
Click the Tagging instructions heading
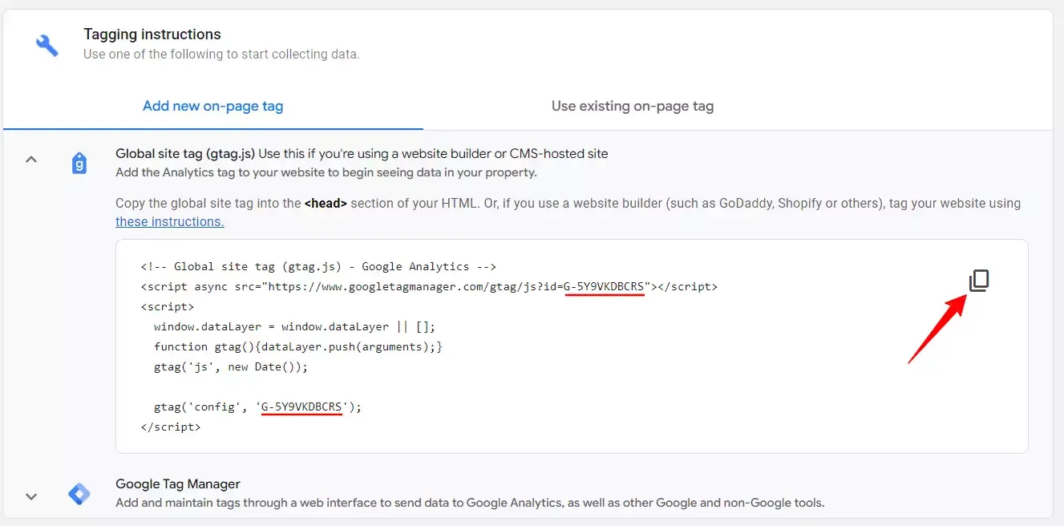tap(152, 34)
